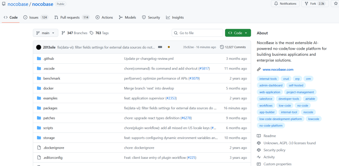
Task: Click the commit status dot indicator
Action: coord(169,47)
